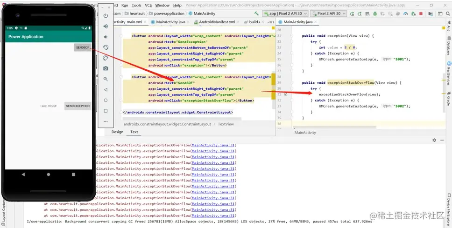Click the emulator power button icon
This screenshot has width=452, height=228.
pyautogui.click(x=106, y=16)
